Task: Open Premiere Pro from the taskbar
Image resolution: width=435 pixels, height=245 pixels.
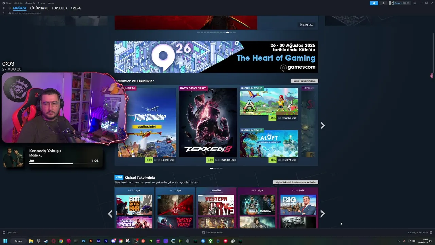Action: (106, 241)
